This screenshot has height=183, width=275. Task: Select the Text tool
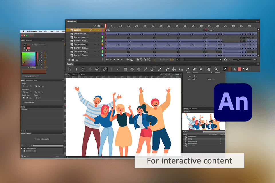point(111,69)
